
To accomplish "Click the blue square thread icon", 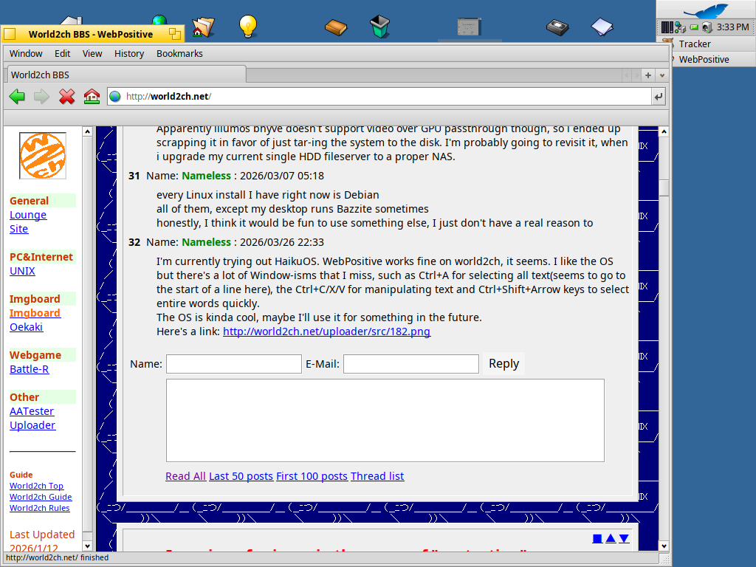I will [597, 538].
